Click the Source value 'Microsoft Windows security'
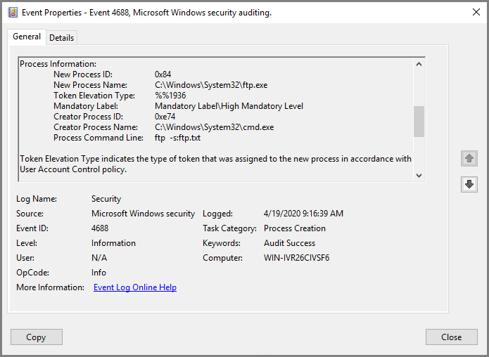 tap(143, 214)
